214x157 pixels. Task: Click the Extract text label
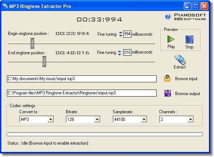coord(179,67)
